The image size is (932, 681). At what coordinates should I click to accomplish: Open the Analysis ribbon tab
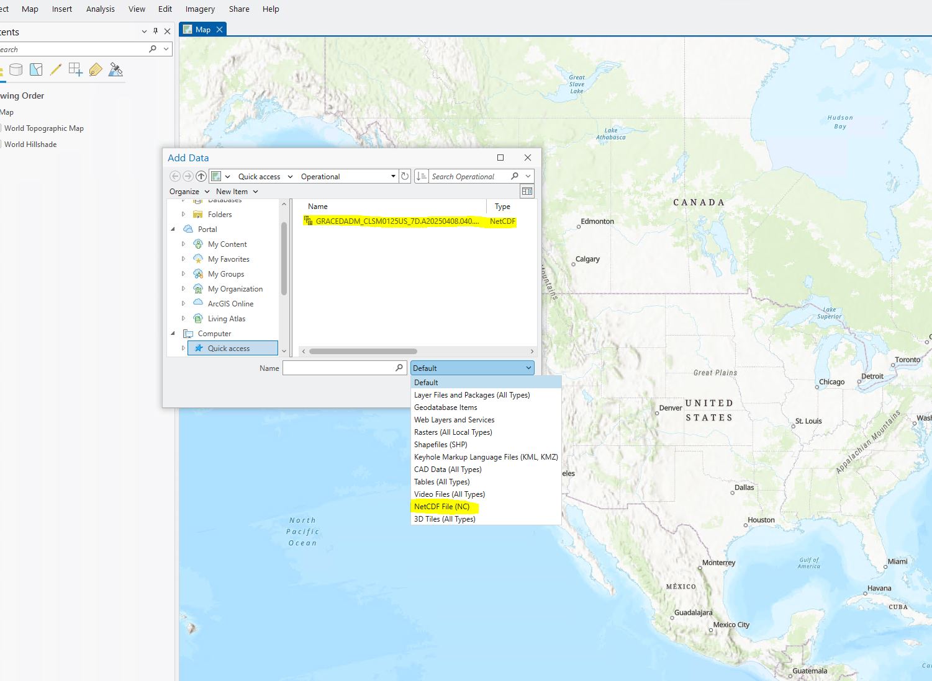[x=101, y=9]
